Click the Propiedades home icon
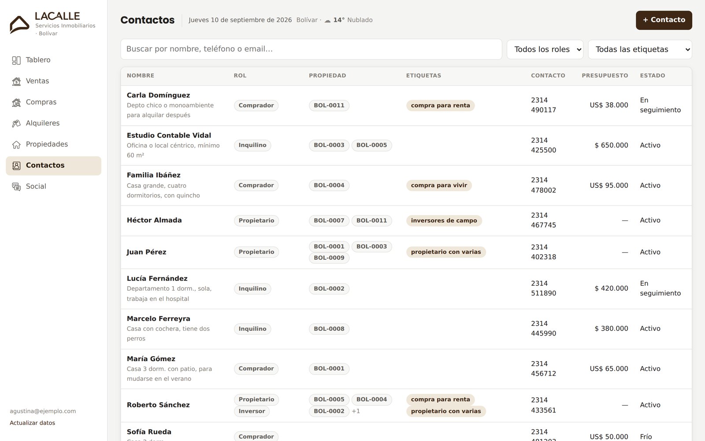This screenshot has height=441, width=705. tap(16, 145)
